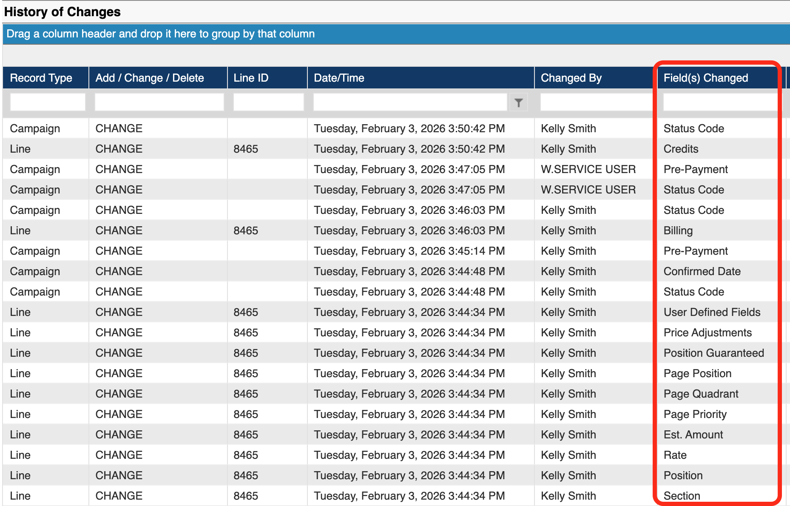Click the Line ID column header
The width and height of the screenshot is (790, 506).
pyautogui.click(x=251, y=78)
